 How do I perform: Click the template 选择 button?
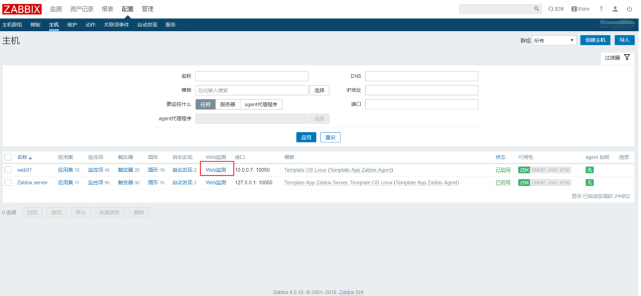click(319, 90)
